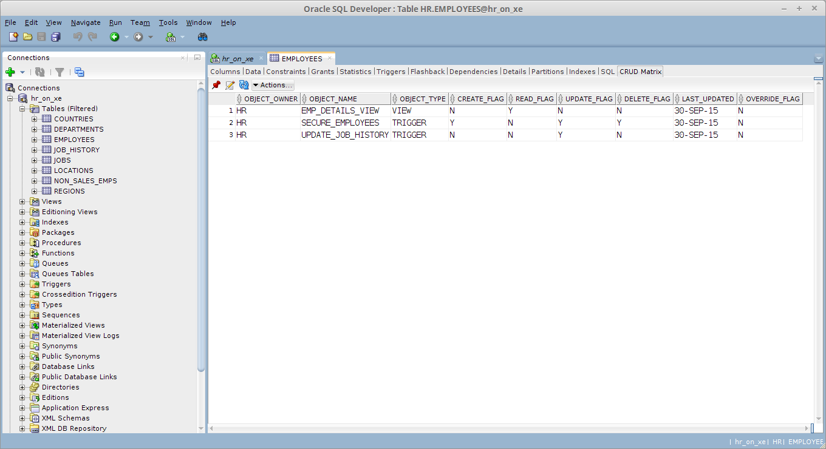Click the green plus New Connection icon
The width and height of the screenshot is (826, 449).
tap(10, 72)
